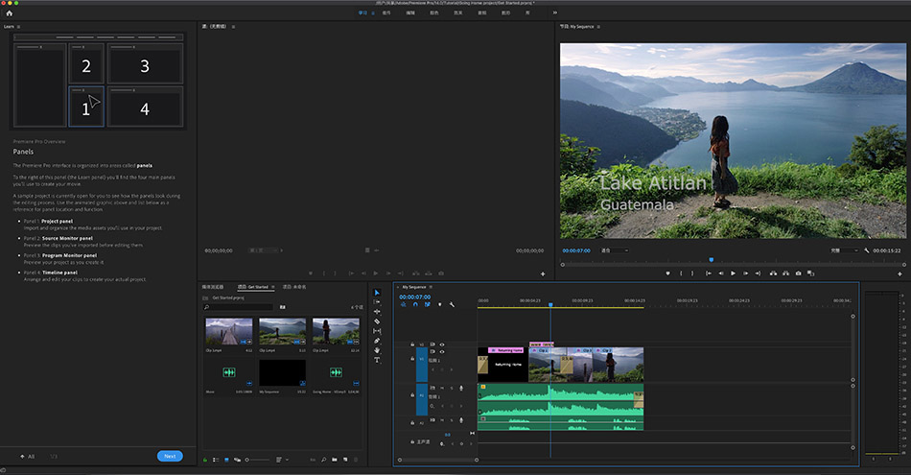Image resolution: width=911 pixels, height=475 pixels.
Task: Select the Type tool
Action: (x=377, y=360)
